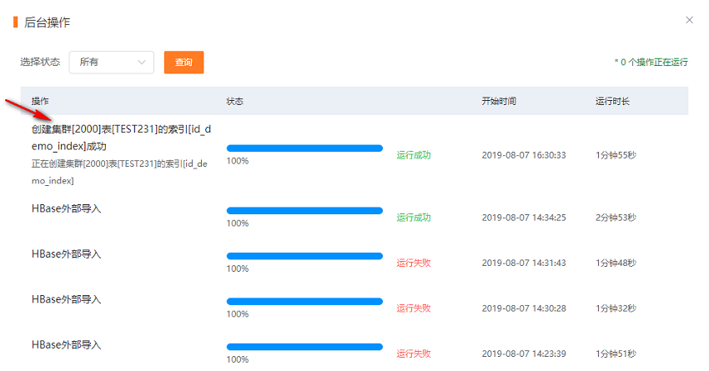Click the 后台操作 dialog title
This screenshot has width=709, height=371.
tap(47, 23)
